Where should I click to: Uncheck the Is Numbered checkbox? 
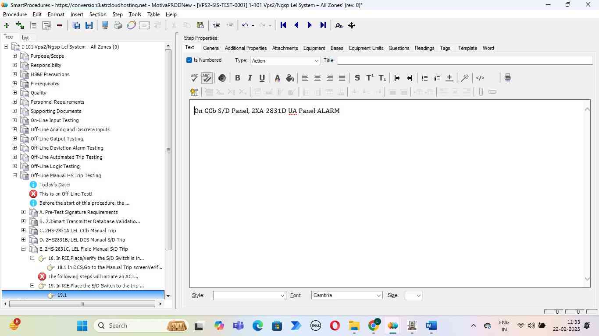[189, 60]
